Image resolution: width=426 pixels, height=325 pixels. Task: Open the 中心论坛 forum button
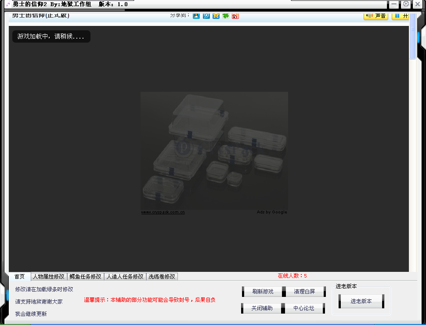point(304,308)
